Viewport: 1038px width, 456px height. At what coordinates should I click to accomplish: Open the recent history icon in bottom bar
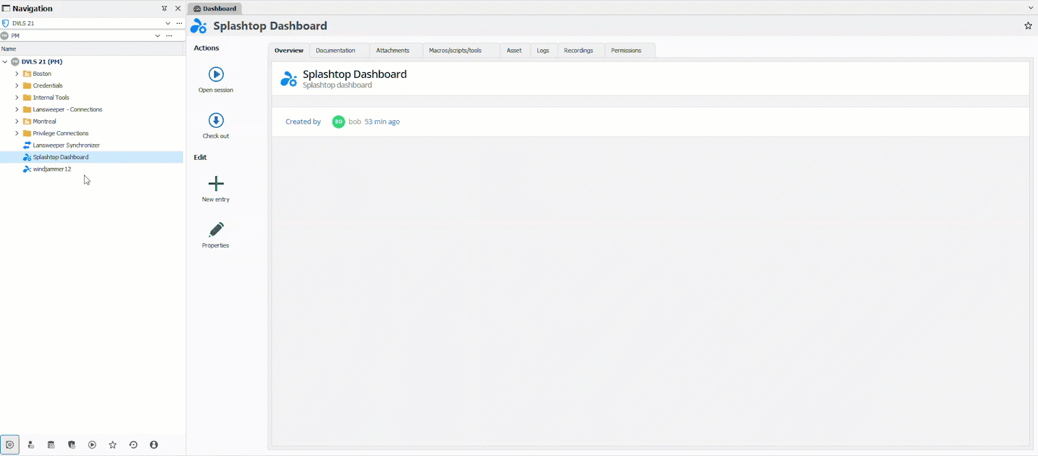click(x=133, y=445)
